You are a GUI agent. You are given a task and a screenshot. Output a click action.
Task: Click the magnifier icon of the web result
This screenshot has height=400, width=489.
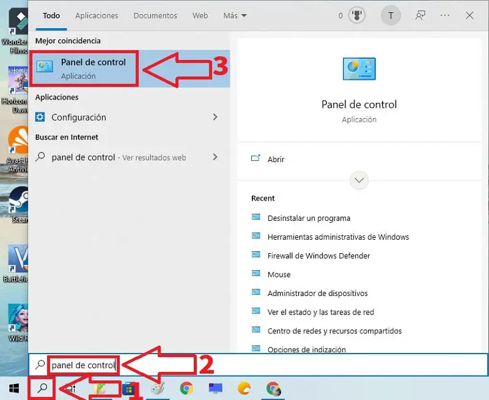pyautogui.click(x=40, y=157)
